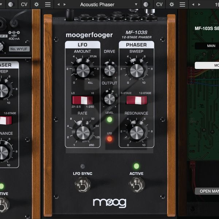Toggle the link icon below the Output knob

[x=110, y=108]
